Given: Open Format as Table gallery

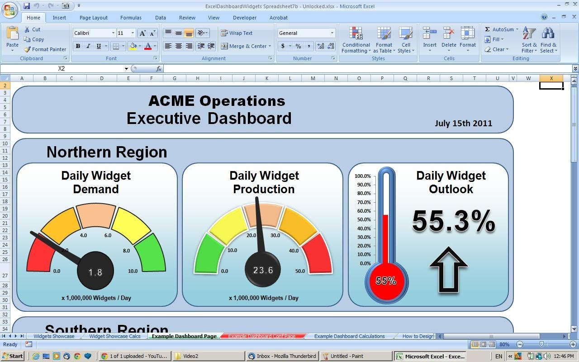Looking at the screenshot, I should tap(384, 40).
